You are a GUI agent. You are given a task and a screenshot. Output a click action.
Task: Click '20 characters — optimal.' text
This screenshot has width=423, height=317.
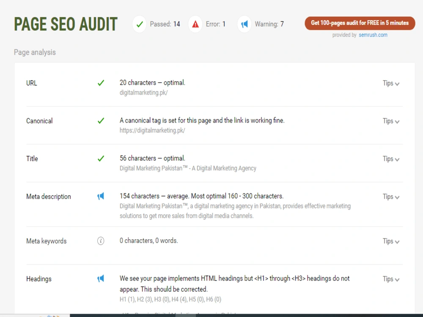click(x=152, y=82)
